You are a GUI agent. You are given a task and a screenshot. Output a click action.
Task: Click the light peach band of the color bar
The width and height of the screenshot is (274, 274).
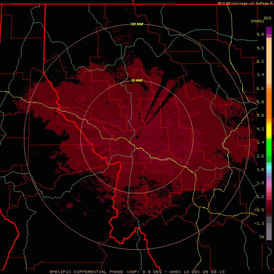[x=269, y=62]
